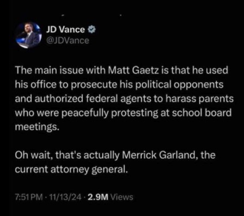This screenshot has width=244, height=216.
Task: Select the 11/13/24 post date
Action: click(x=66, y=197)
